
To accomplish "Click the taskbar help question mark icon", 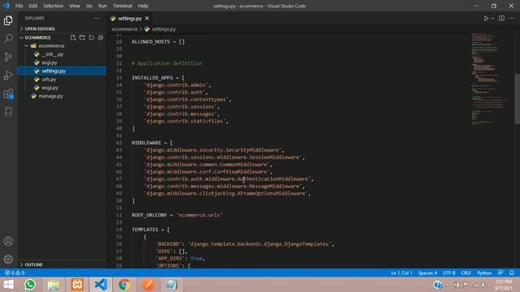I will click(437, 285).
